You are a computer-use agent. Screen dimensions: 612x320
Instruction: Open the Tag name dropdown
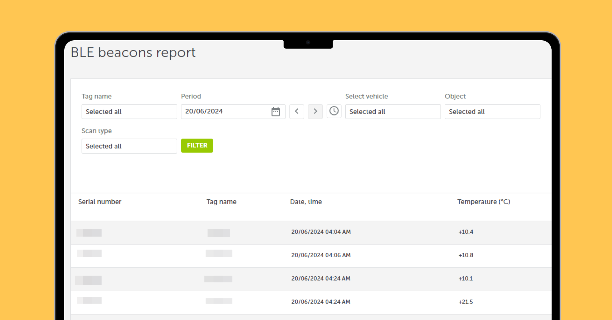pyautogui.click(x=129, y=111)
